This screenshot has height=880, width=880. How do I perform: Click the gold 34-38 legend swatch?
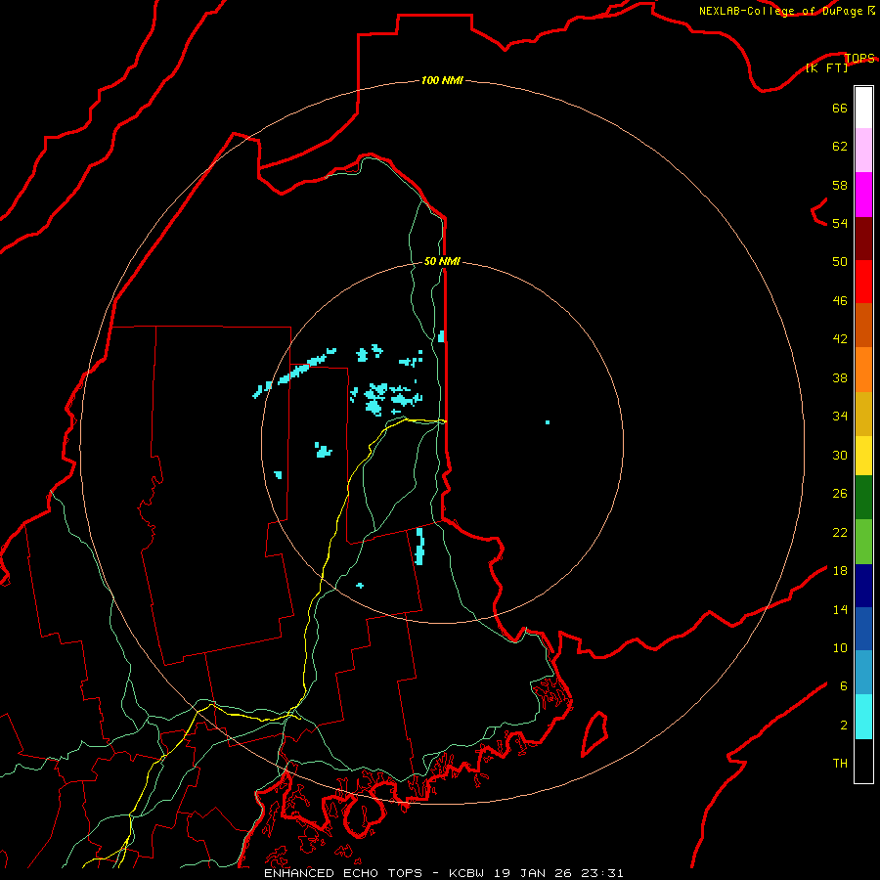coord(863,414)
